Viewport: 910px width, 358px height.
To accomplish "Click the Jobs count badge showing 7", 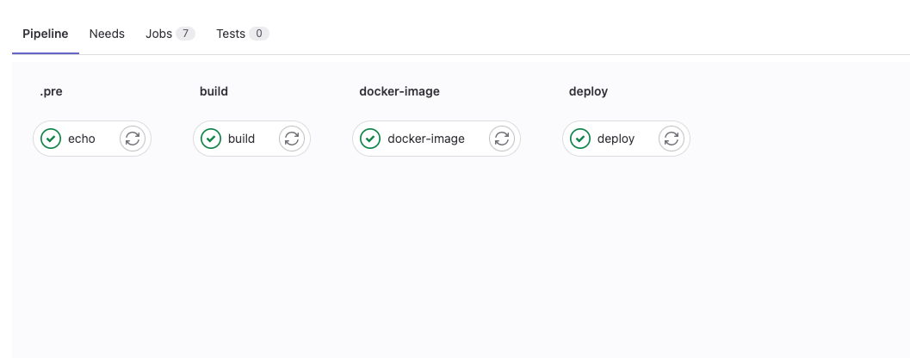I will coord(186,34).
